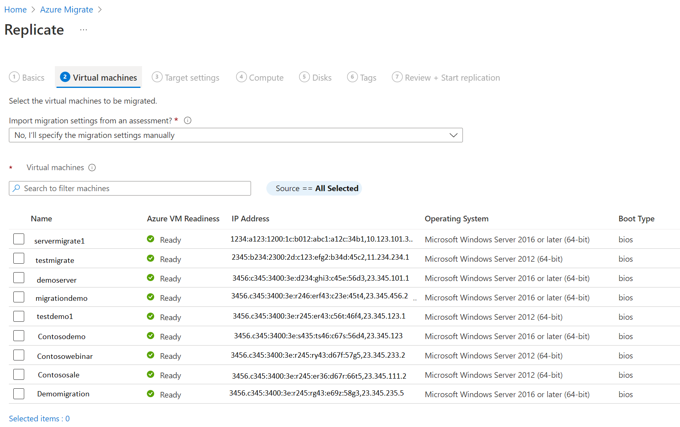The width and height of the screenshot is (680, 427).
Task: Click green Ready status icon for Contosodemo
Action: pyautogui.click(x=151, y=335)
